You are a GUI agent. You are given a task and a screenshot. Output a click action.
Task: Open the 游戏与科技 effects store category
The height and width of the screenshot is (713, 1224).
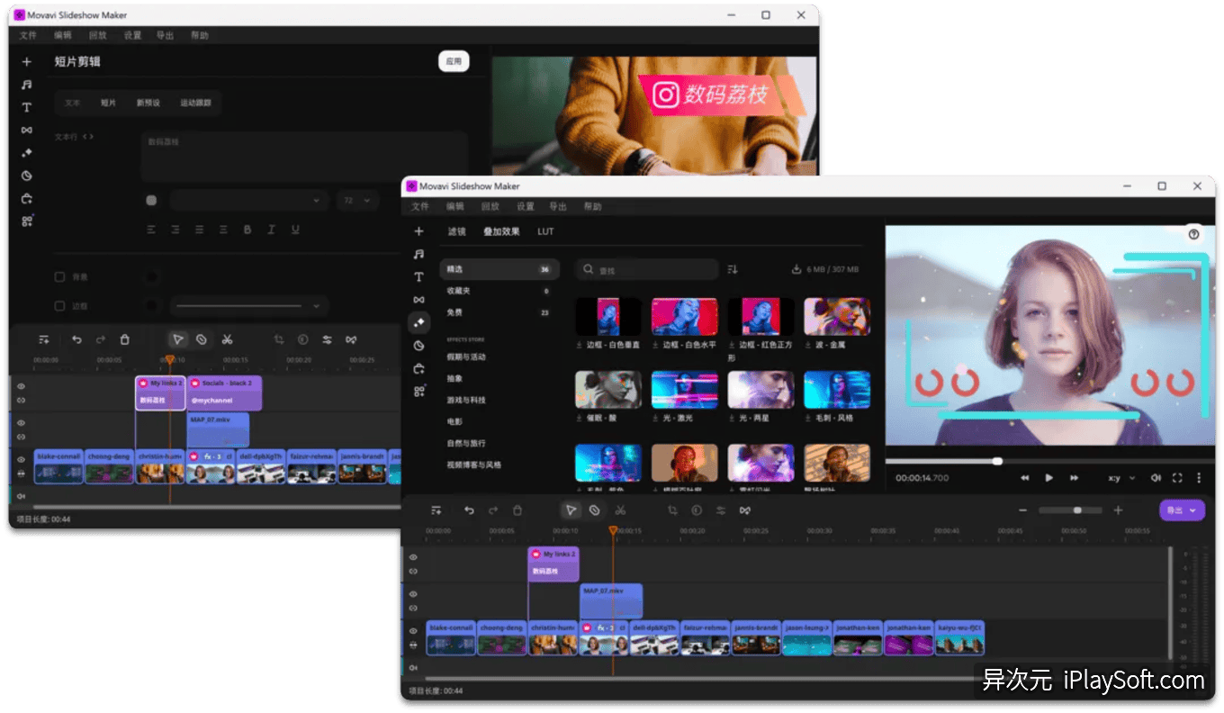pos(466,400)
